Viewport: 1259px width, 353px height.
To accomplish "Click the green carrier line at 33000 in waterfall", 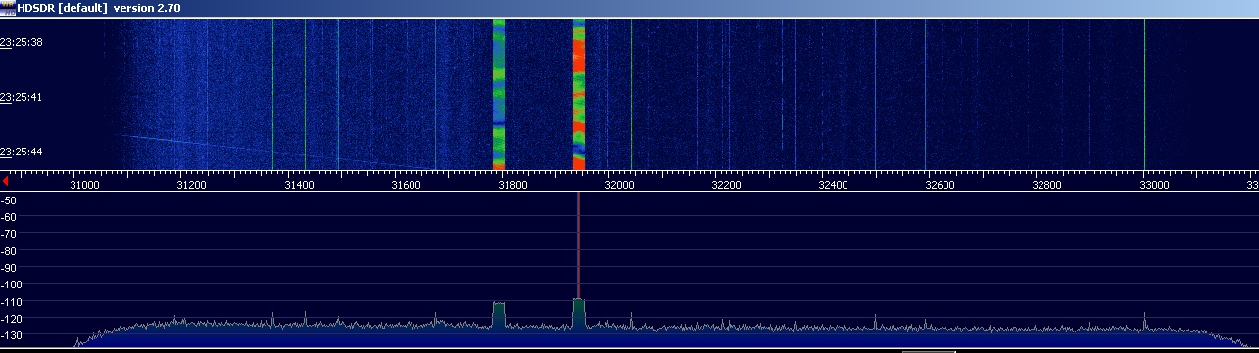I will (1144, 93).
